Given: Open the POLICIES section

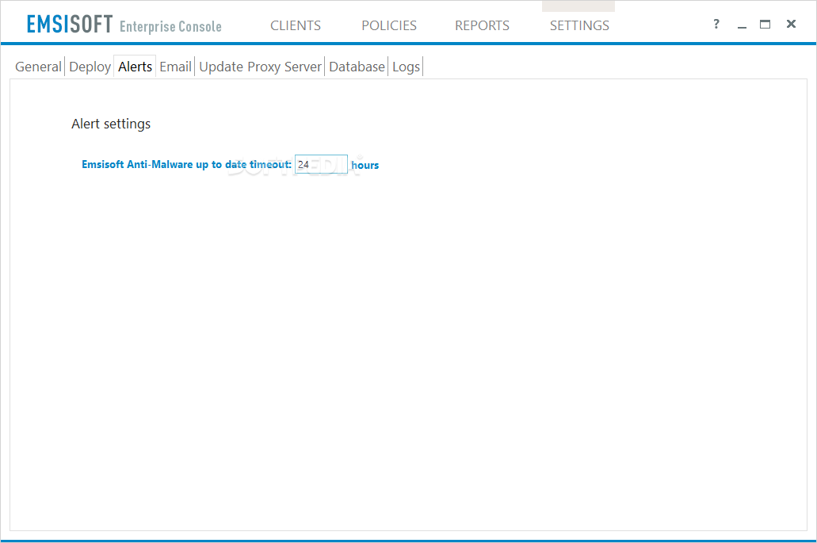Looking at the screenshot, I should [389, 25].
